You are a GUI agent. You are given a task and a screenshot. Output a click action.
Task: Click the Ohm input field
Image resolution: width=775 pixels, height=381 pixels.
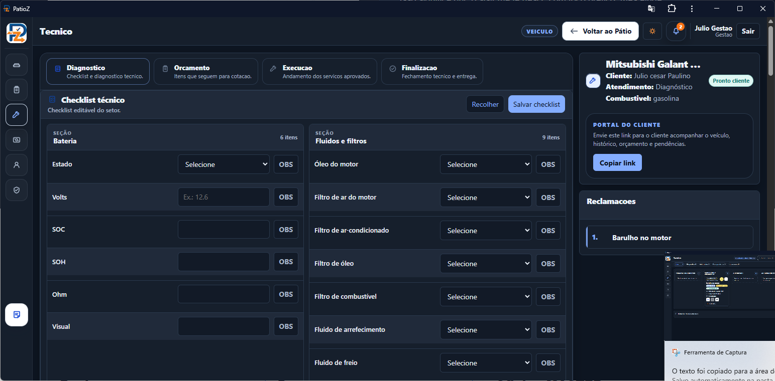[x=224, y=294]
